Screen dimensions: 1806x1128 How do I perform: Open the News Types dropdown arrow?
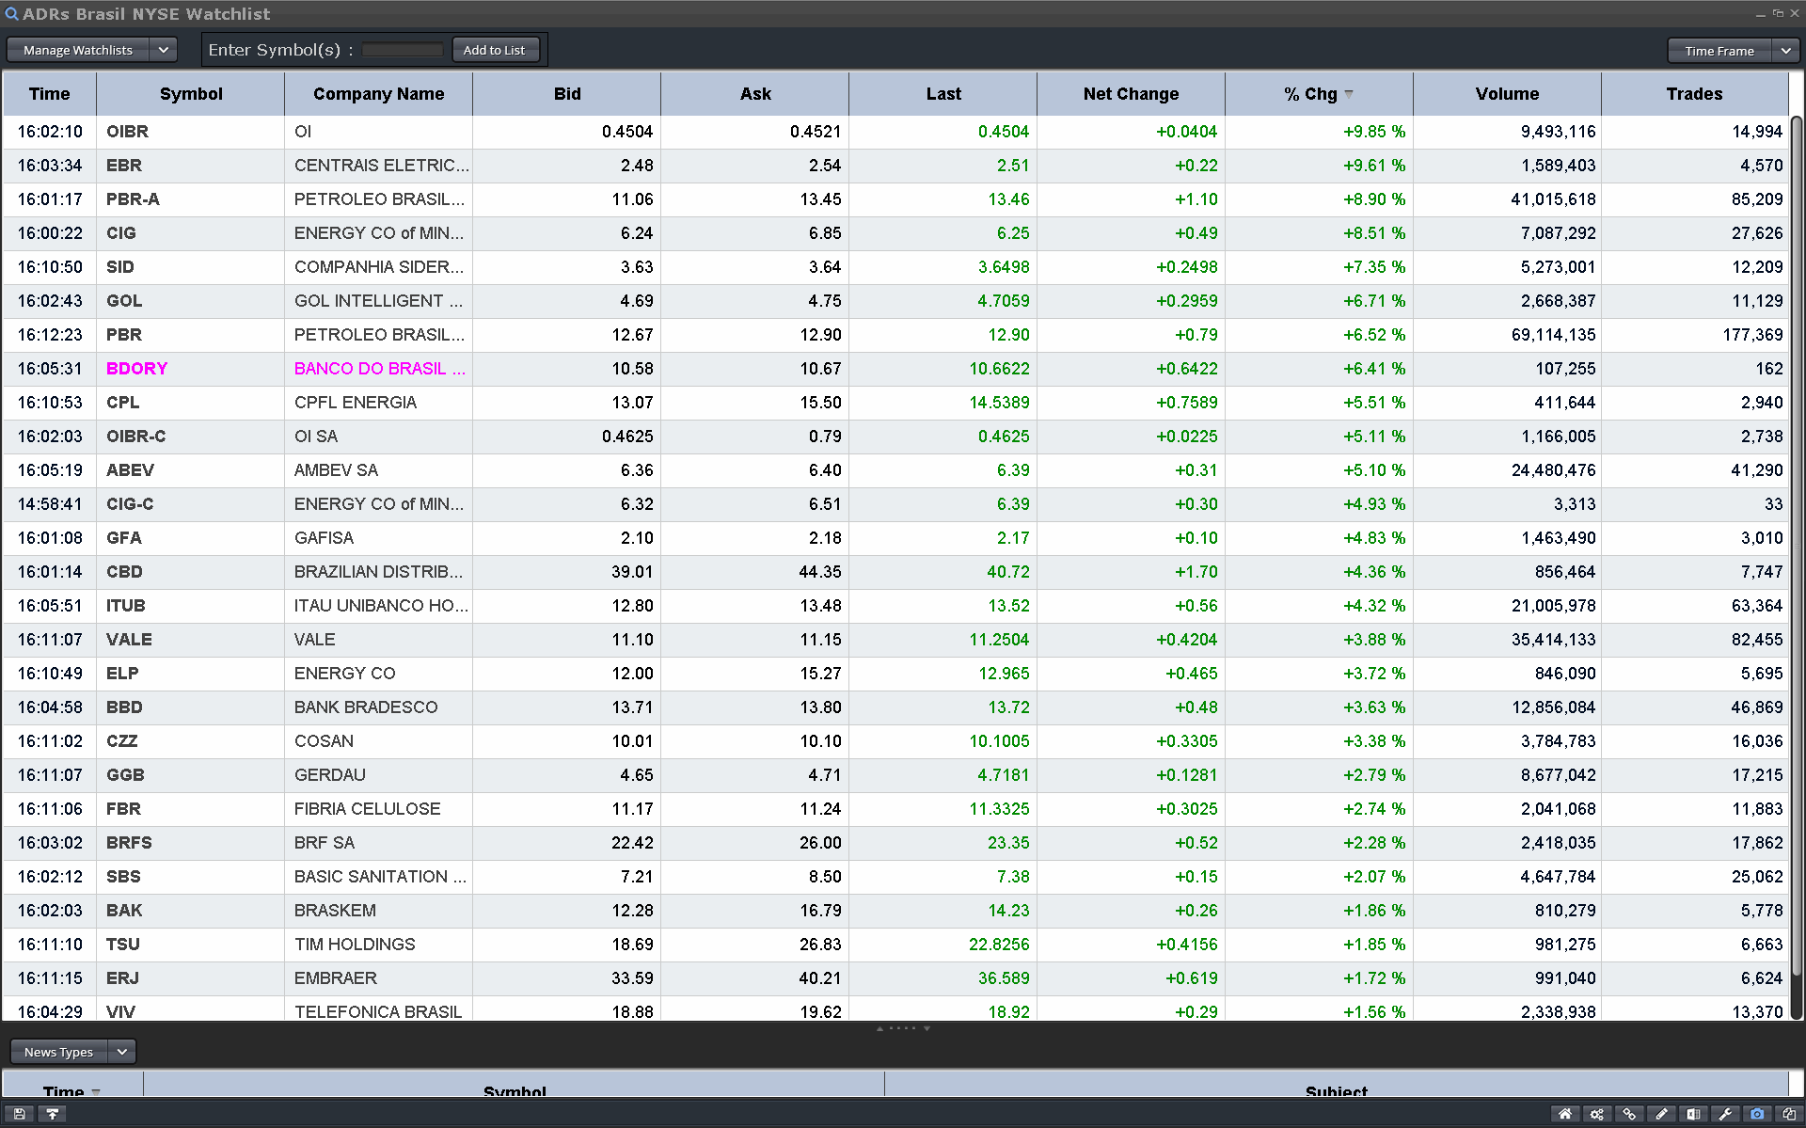point(122,1052)
